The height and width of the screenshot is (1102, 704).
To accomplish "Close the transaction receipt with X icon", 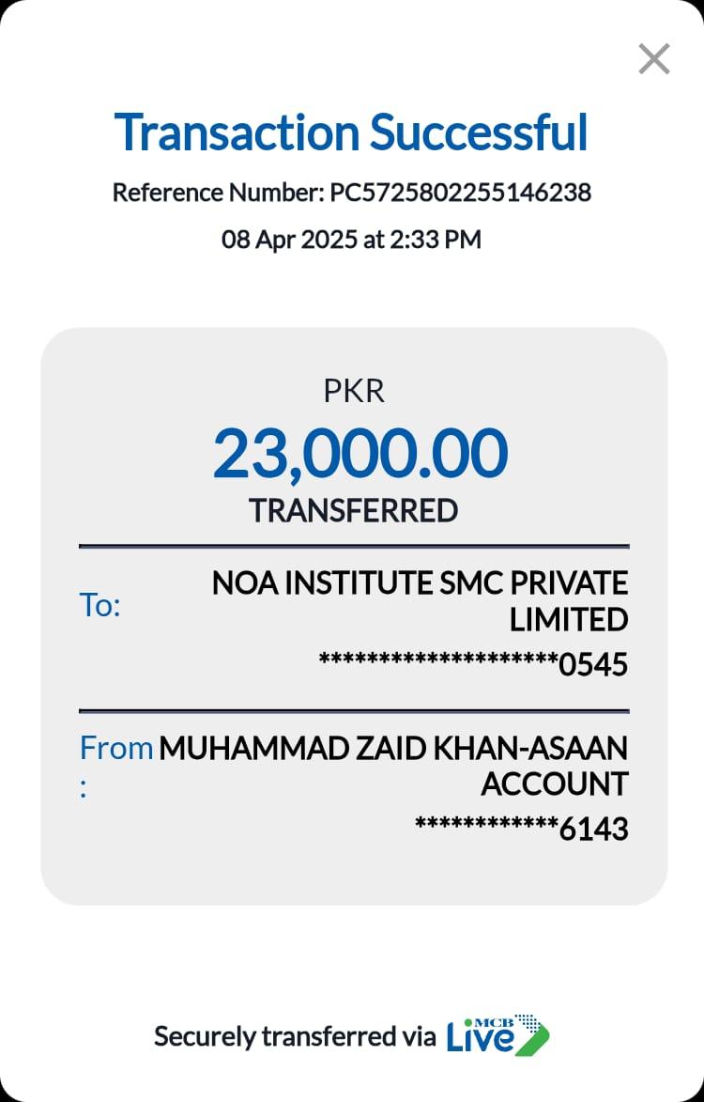I will (x=653, y=59).
